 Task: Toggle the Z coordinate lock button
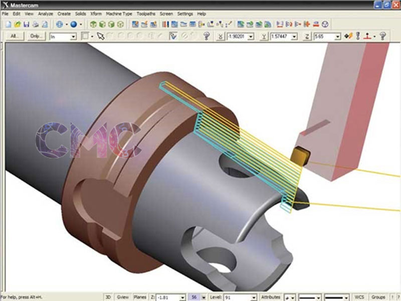(x=307, y=37)
